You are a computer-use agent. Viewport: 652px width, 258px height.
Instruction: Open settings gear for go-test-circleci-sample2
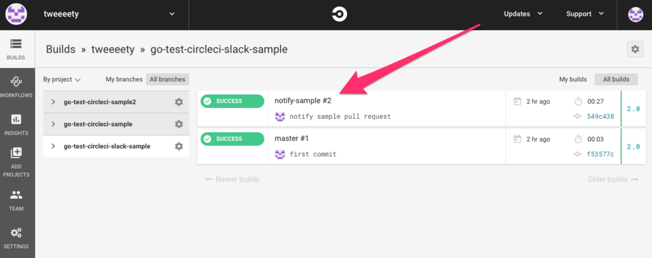click(179, 102)
